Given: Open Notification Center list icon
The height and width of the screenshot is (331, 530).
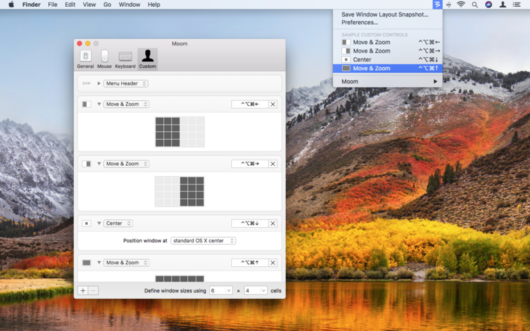Looking at the screenshot, I should click(x=516, y=4).
